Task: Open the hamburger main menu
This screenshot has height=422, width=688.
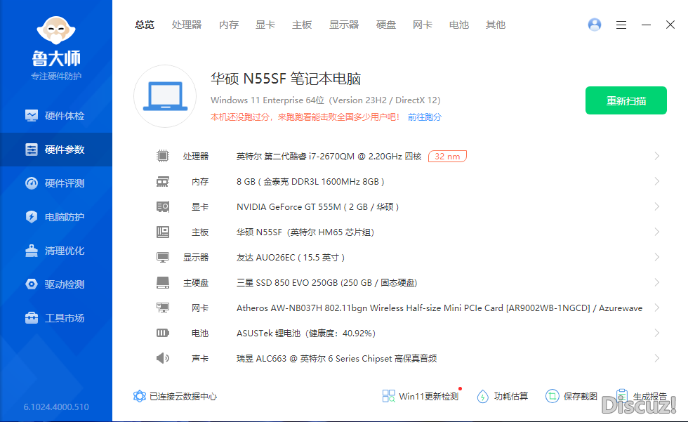Action: pos(621,25)
